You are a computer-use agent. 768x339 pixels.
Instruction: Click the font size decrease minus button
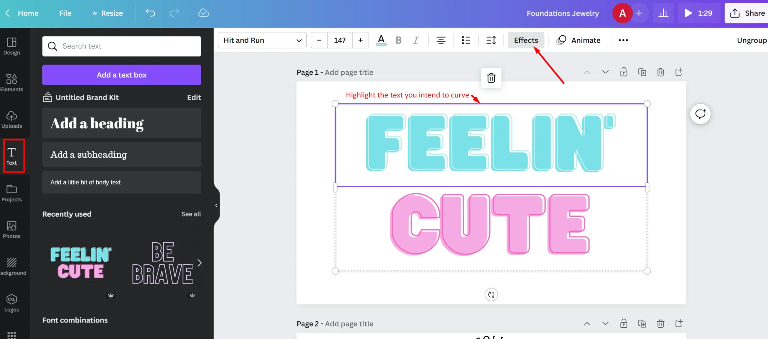pos(319,40)
